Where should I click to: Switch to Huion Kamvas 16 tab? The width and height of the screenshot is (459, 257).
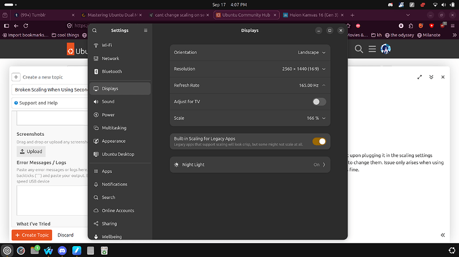point(313,15)
